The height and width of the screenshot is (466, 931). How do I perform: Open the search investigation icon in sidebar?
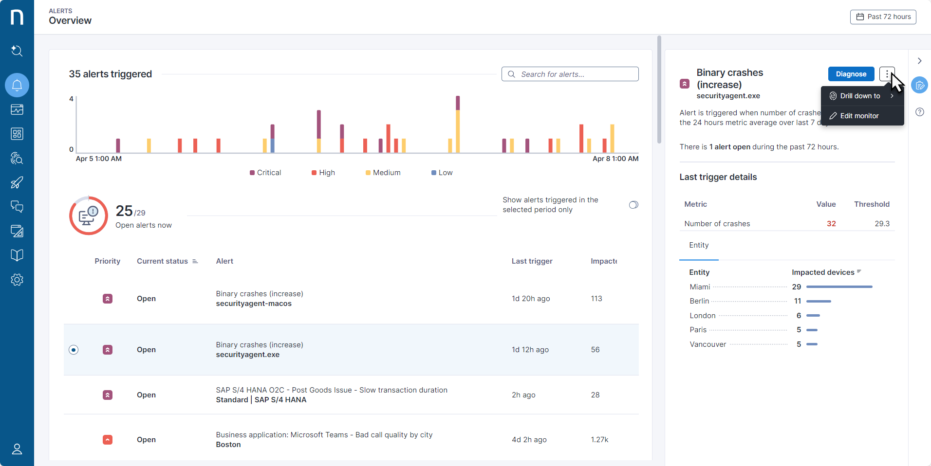tap(17, 51)
